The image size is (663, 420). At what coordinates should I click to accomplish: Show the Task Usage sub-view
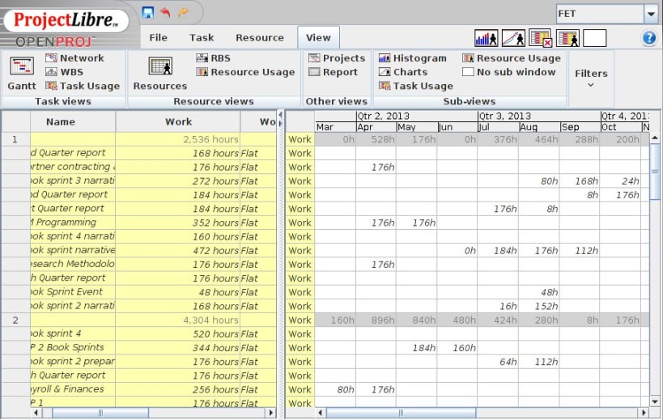pyautogui.click(x=416, y=86)
